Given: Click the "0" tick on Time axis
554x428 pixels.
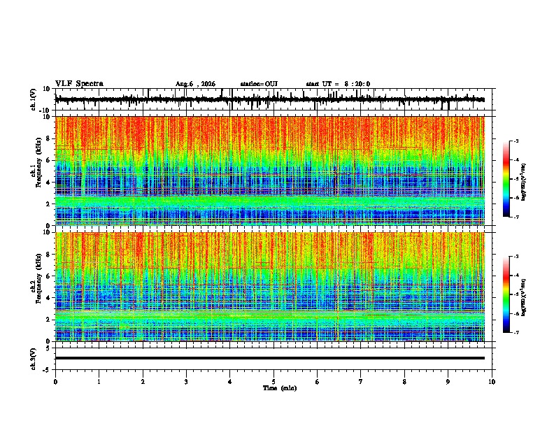Looking at the screenshot, I should click(55, 382).
